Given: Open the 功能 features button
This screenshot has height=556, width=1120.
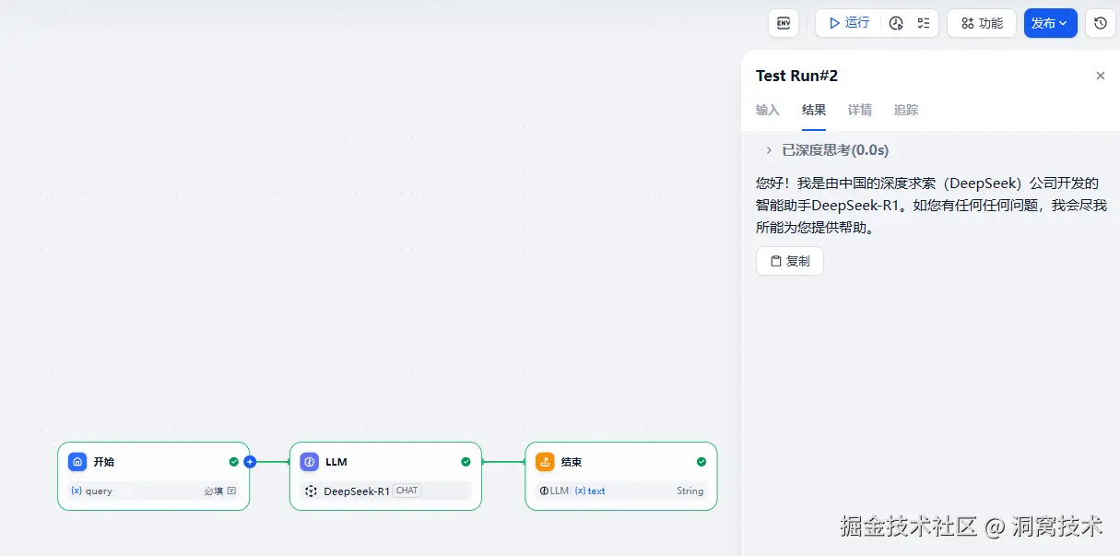Looking at the screenshot, I should coord(982,23).
